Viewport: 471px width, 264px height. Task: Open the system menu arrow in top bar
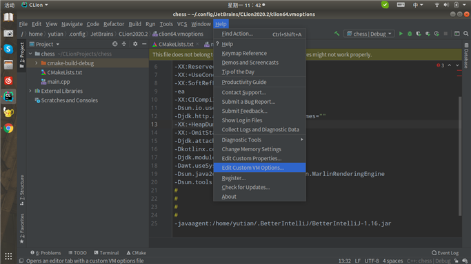[x=464, y=5]
